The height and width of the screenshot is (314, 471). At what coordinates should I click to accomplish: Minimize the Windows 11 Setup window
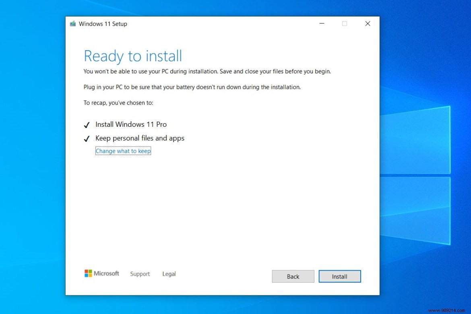(x=322, y=24)
